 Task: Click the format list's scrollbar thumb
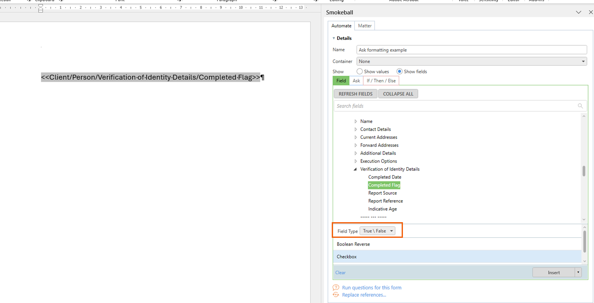click(x=584, y=241)
